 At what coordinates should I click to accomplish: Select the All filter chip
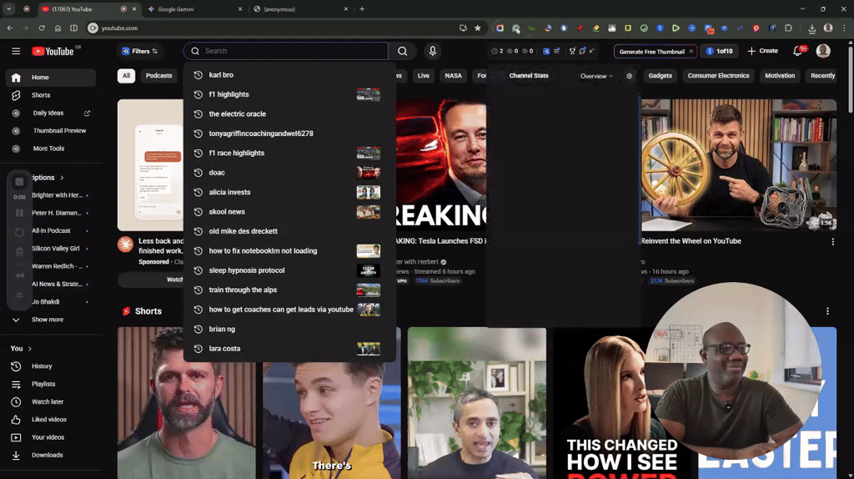pos(127,76)
